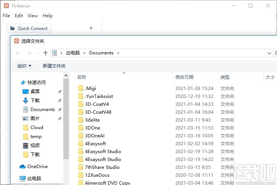Click date 2020-12-10 11:32 of .YunTaiAssist

pos(194,96)
